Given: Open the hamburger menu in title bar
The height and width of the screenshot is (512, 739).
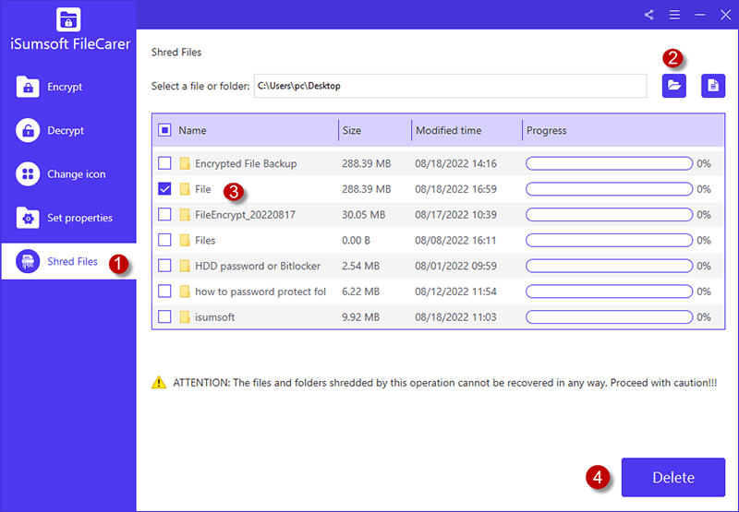Looking at the screenshot, I should coord(674,15).
